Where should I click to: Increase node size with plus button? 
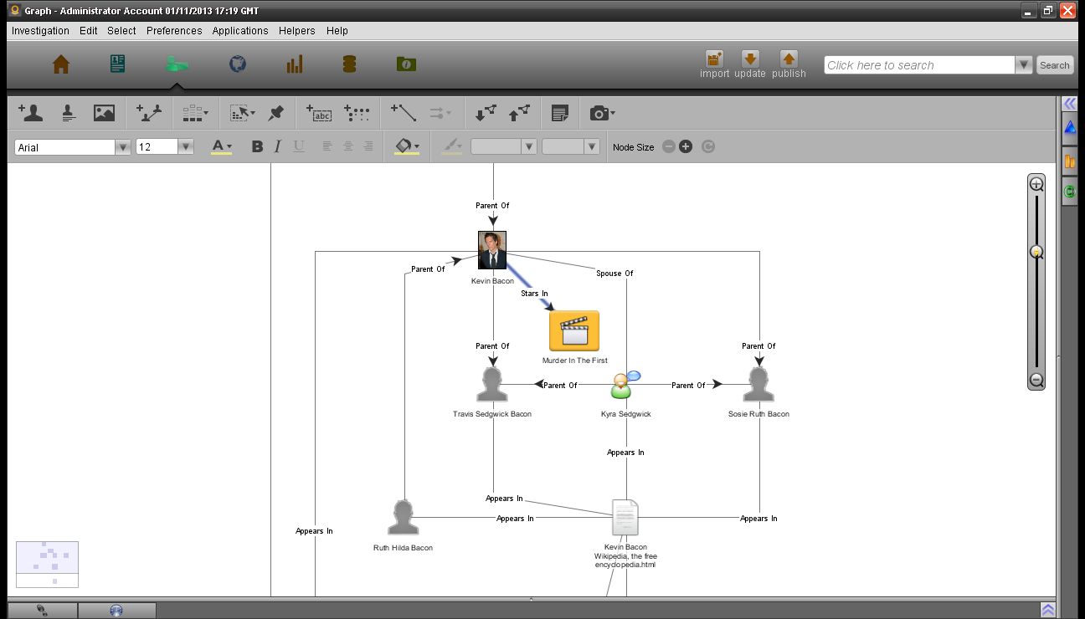click(686, 146)
